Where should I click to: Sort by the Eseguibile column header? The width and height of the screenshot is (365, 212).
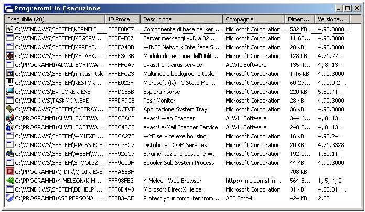(55, 19)
